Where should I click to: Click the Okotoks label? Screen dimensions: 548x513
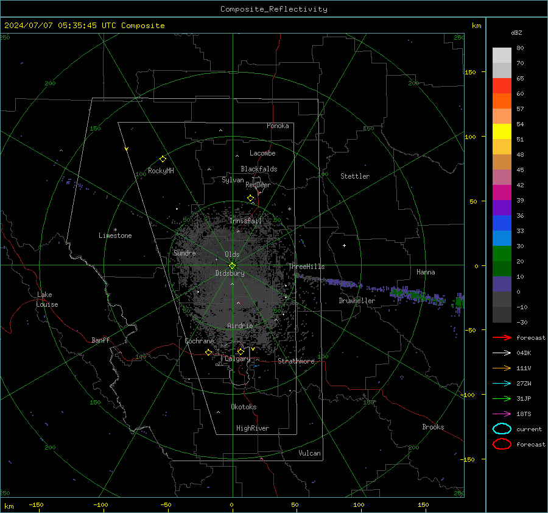coord(244,407)
